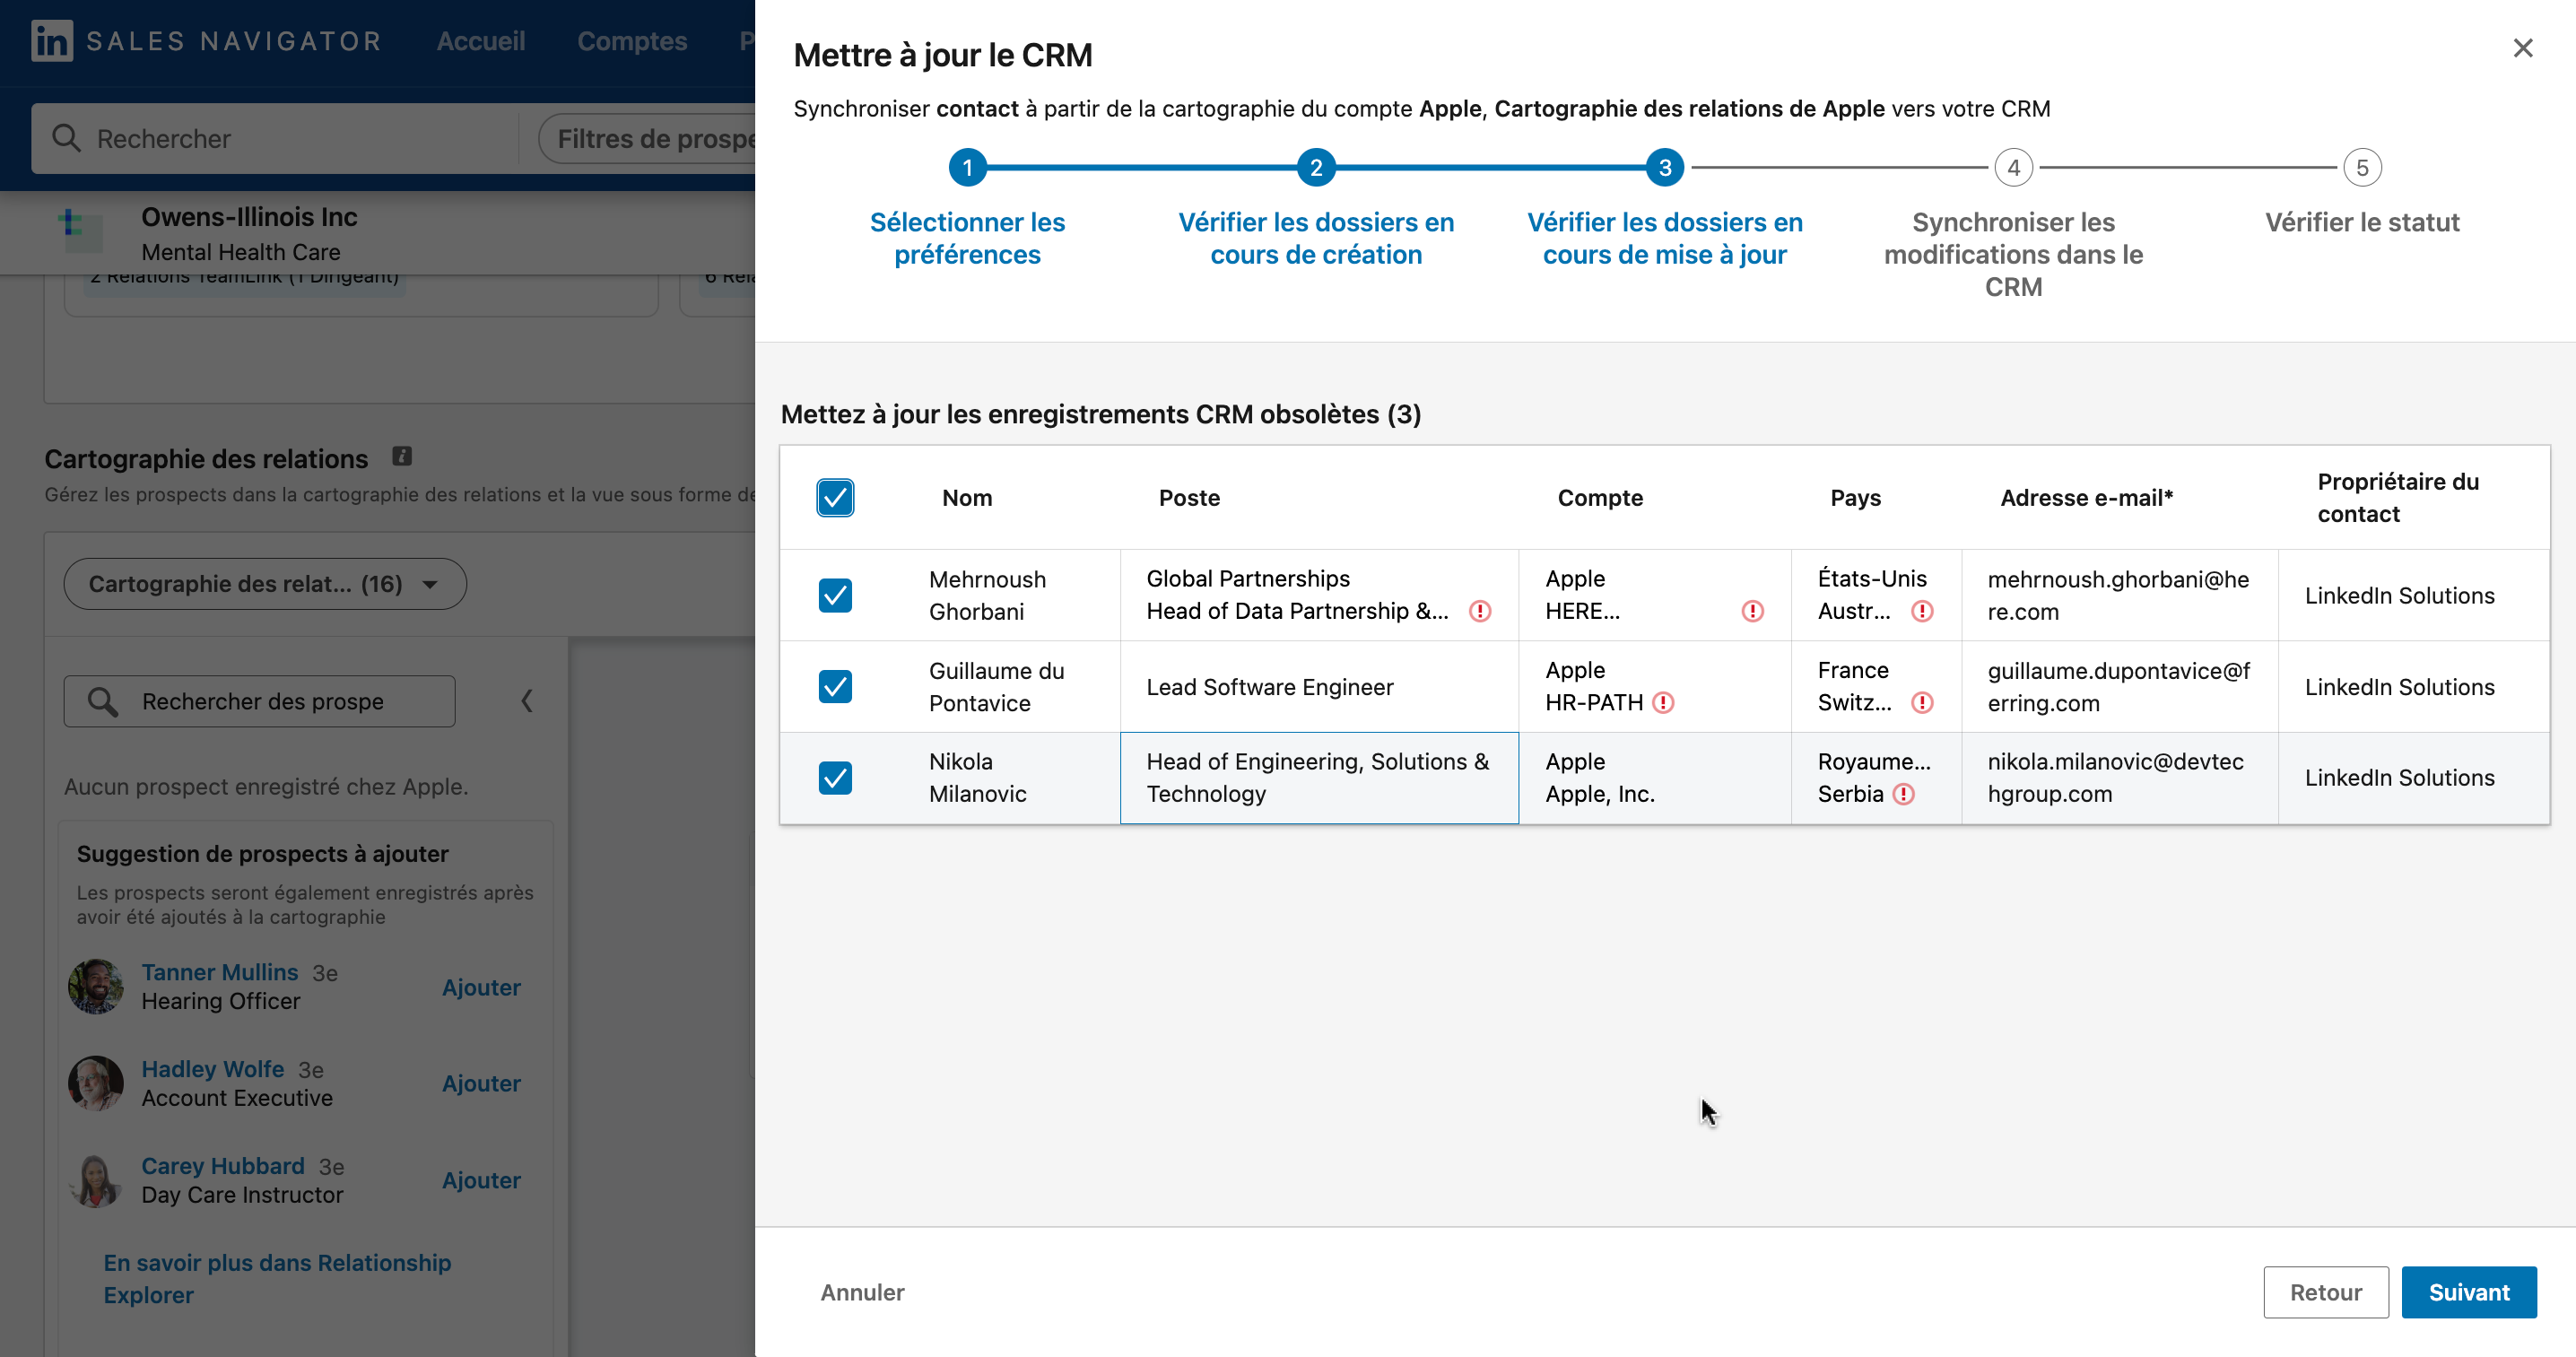Click the magnifier icon in Rechercher des prospe field
Viewport: 2576px width, 1357px height.
pyautogui.click(x=103, y=701)
